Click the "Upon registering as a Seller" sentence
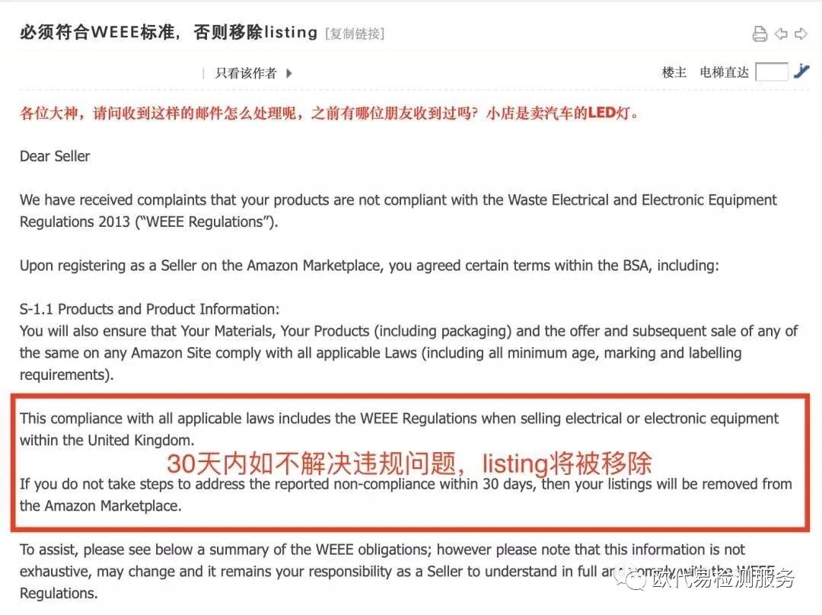The width and height of the screenshot is (822, 615). [x=369, y=266]
